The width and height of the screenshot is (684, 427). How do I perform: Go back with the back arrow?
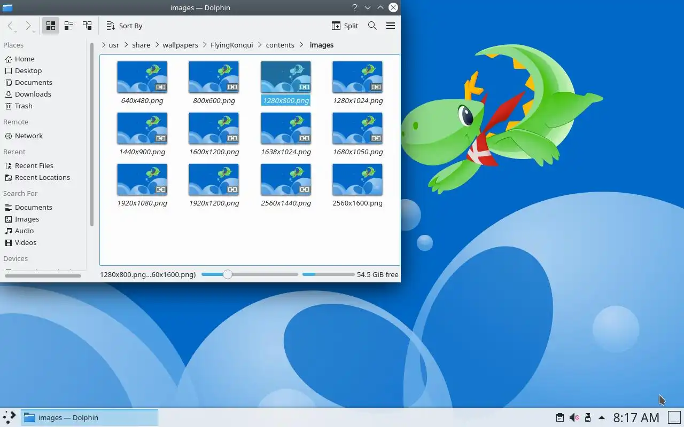(11, 26)
